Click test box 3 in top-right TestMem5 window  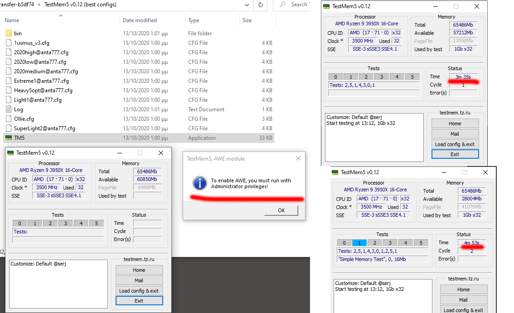(382, 77)
